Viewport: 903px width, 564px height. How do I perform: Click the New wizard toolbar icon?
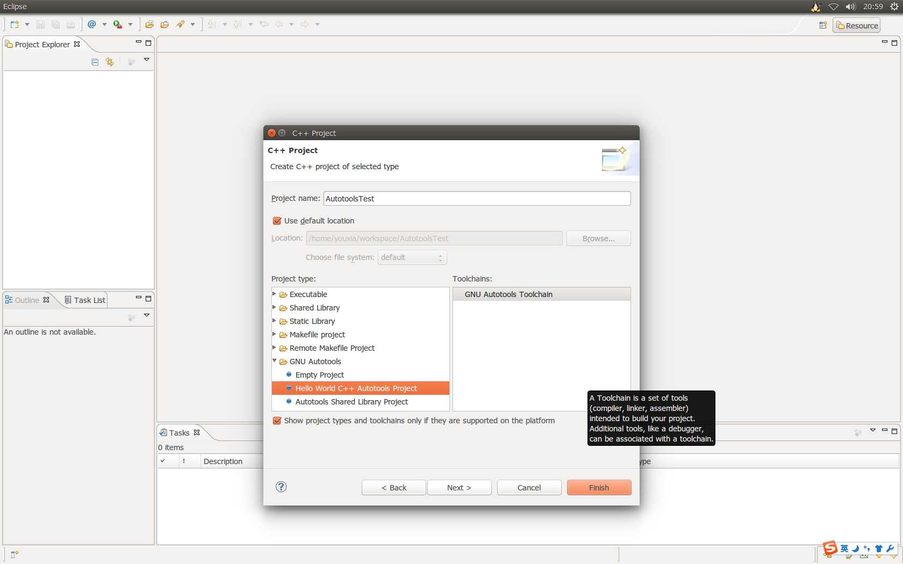point(15,24)
